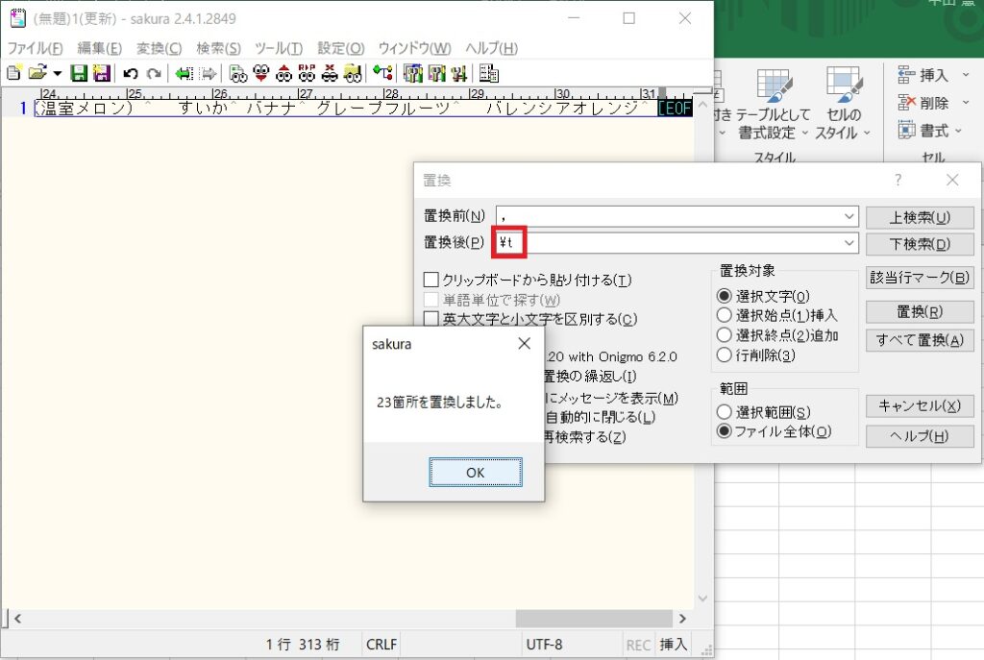
Task: Expand the 置換後 history dropdown arrow
Action: (849, 243)
